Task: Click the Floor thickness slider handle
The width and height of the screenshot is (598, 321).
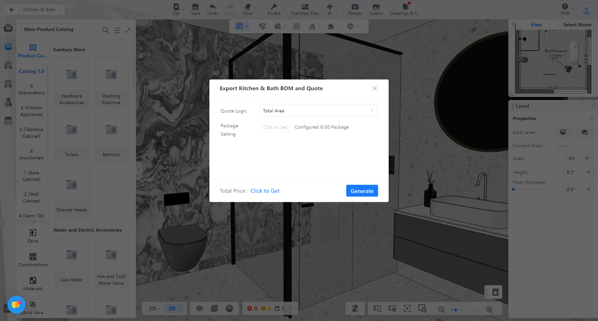Action: (x=514, y=189)
